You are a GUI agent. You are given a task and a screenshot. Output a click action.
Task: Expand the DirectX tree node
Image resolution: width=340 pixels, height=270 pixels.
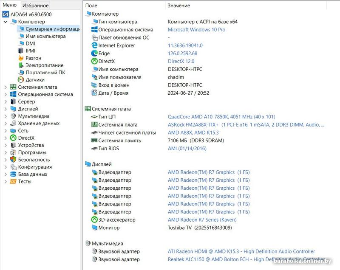(6, 138)
